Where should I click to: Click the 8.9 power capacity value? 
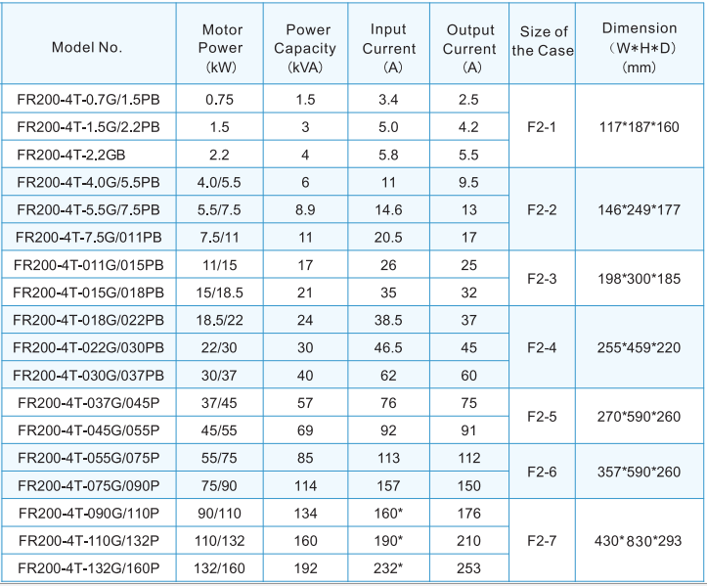[x=304, y=209]
